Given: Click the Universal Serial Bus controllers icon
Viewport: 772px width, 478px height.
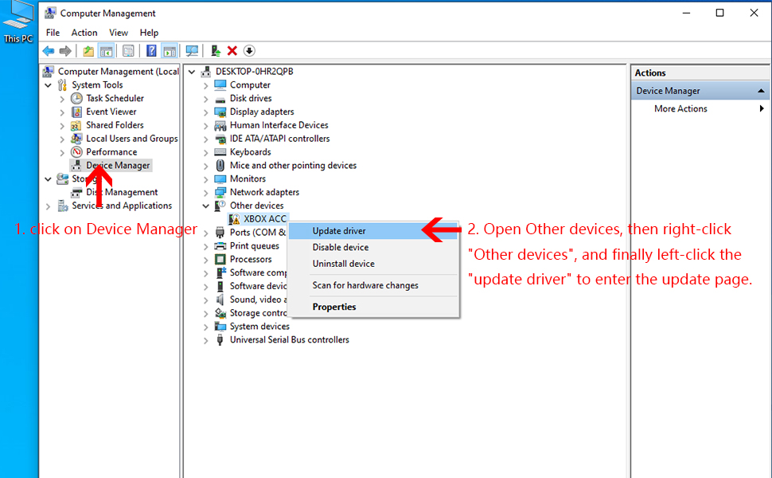Looking at the screenshot, I should [x=220, y=339].
